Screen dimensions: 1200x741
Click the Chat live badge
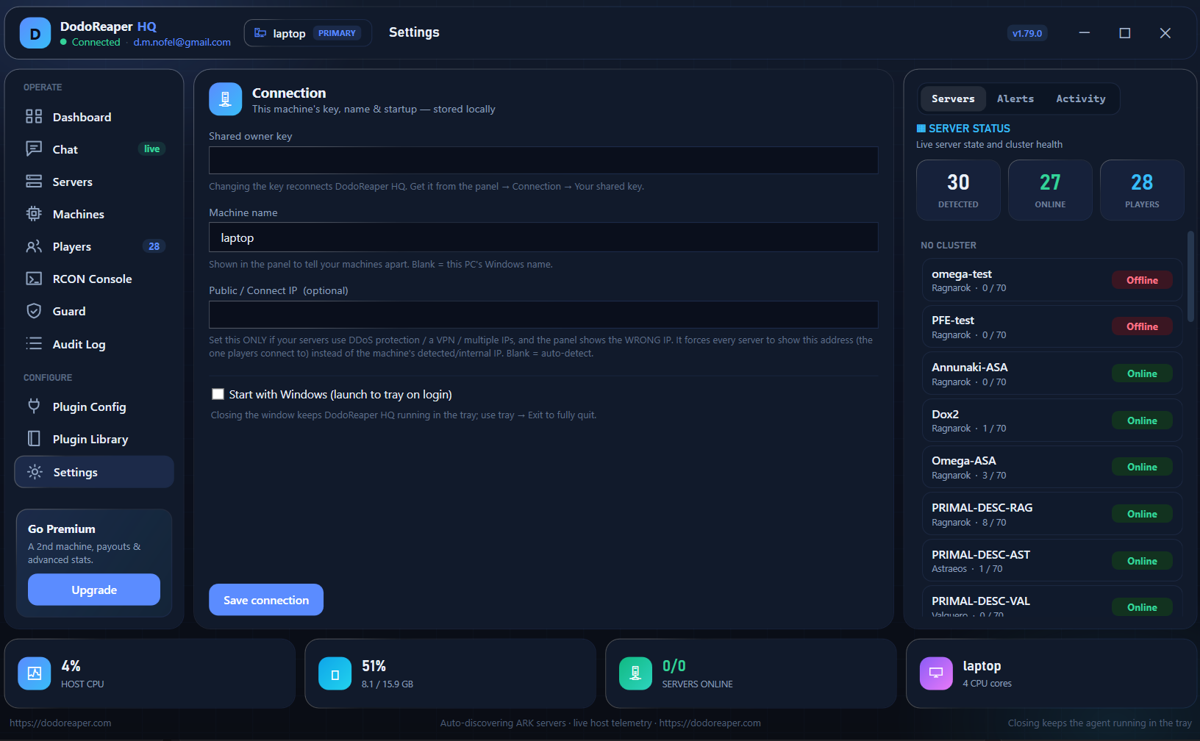point(151,148)
